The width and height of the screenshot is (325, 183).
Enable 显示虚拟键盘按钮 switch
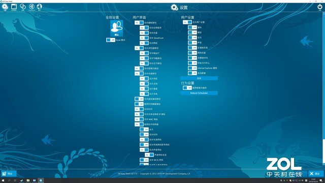pyautogui.click(x=139, y=99)
